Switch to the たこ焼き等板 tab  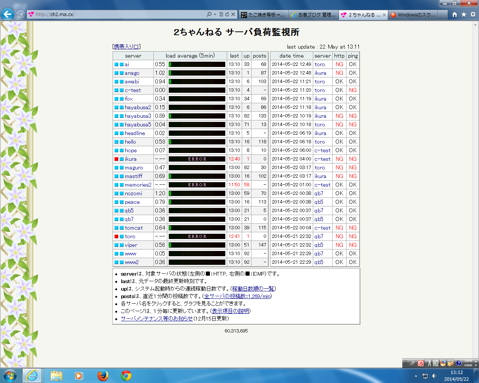click(x=263, y=15)
